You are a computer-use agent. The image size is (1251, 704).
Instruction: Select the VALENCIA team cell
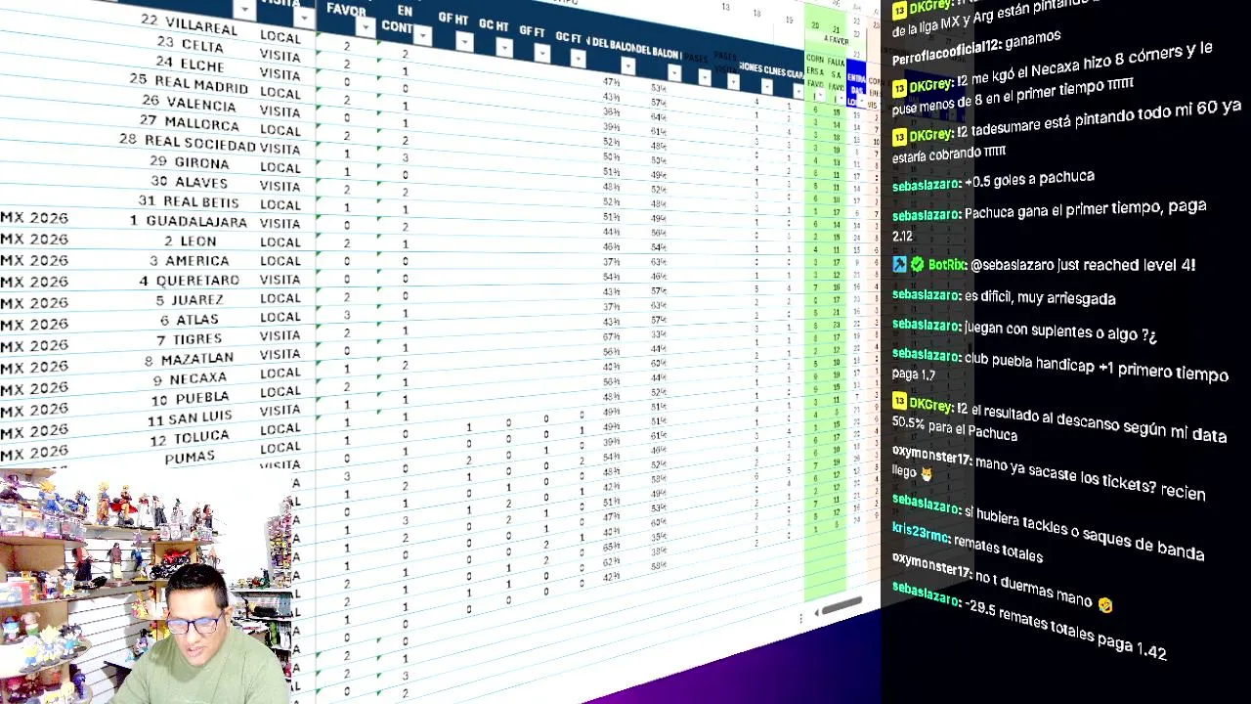tap(201, 104)
